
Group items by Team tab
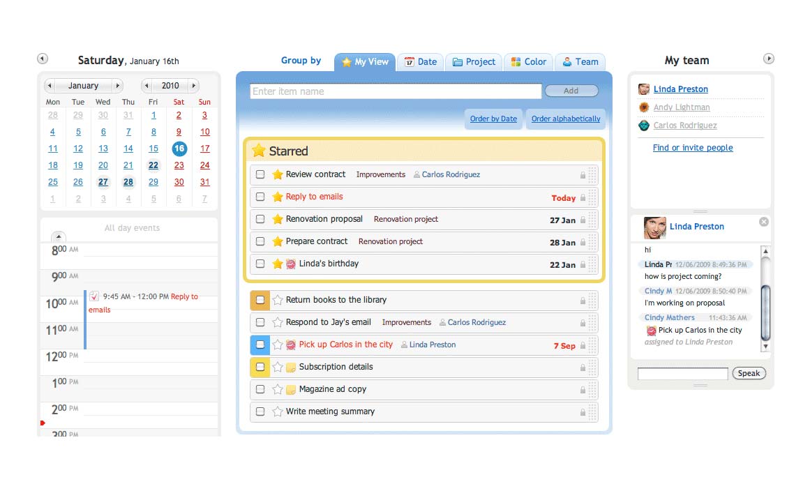pos(580,62)
